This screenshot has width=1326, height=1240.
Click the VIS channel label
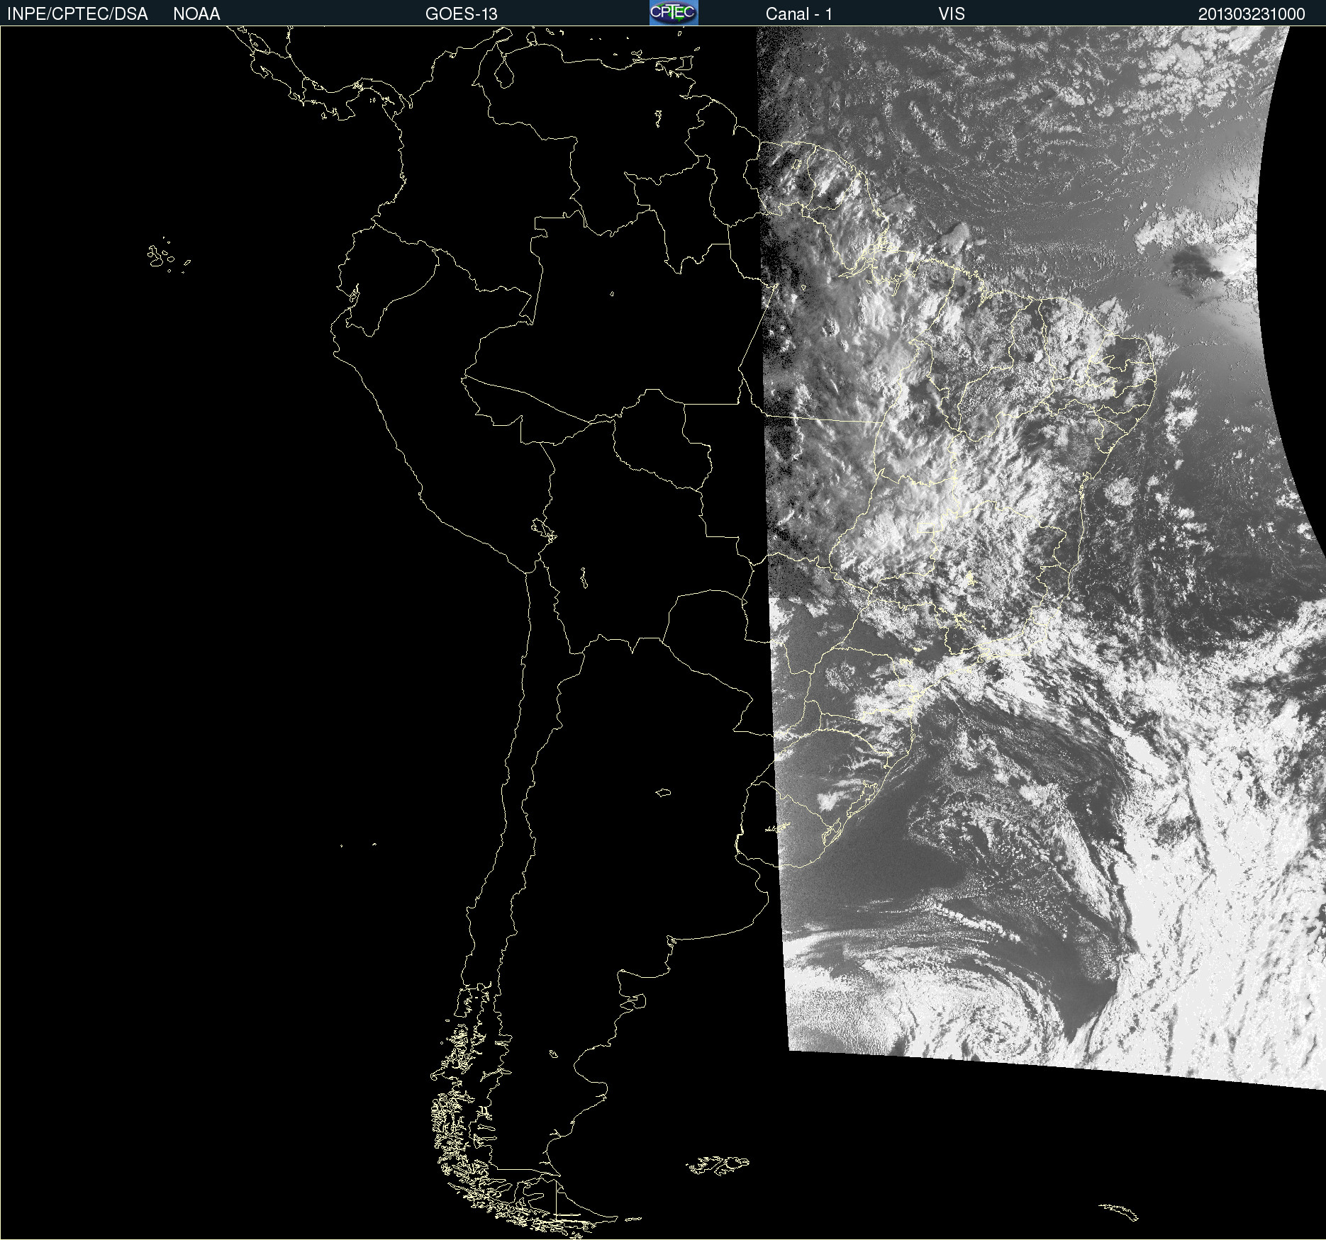(952, 14)
